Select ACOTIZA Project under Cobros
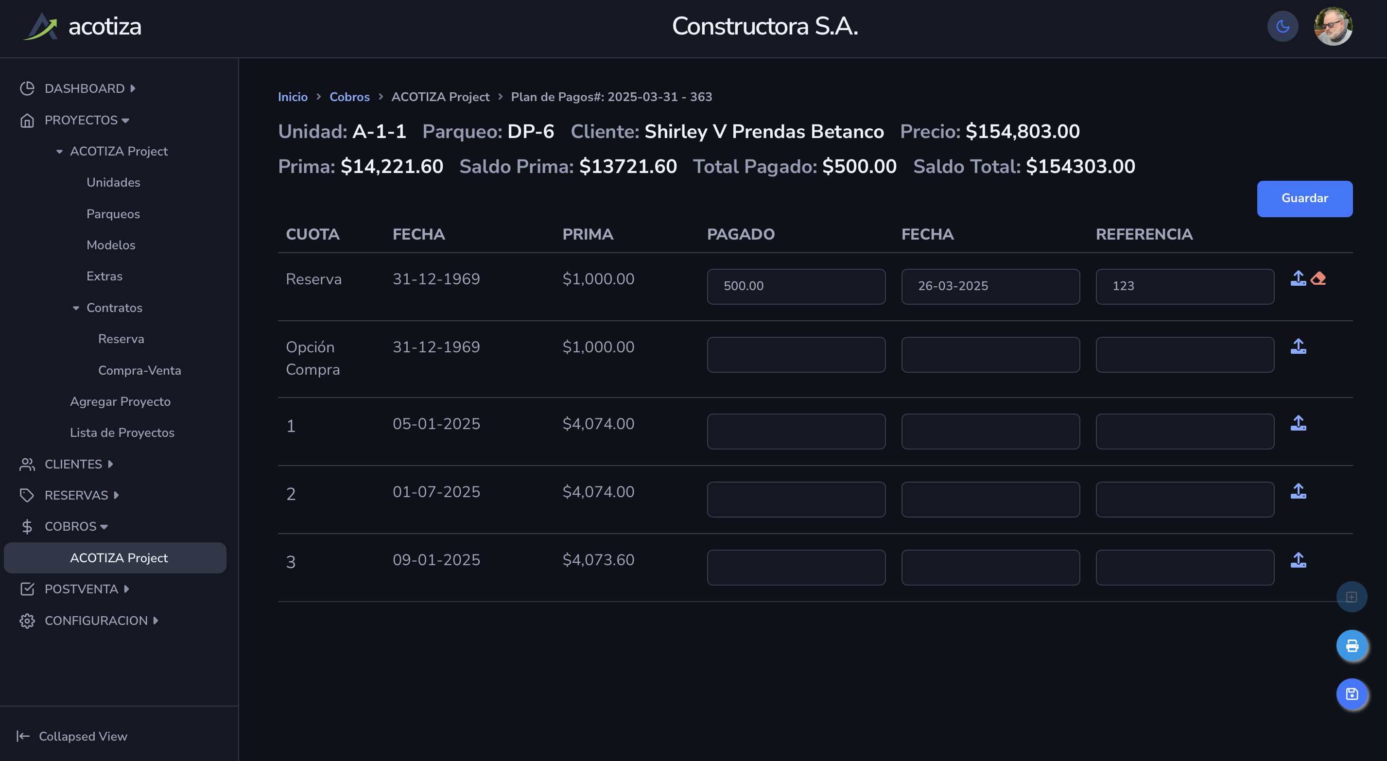 119,558
